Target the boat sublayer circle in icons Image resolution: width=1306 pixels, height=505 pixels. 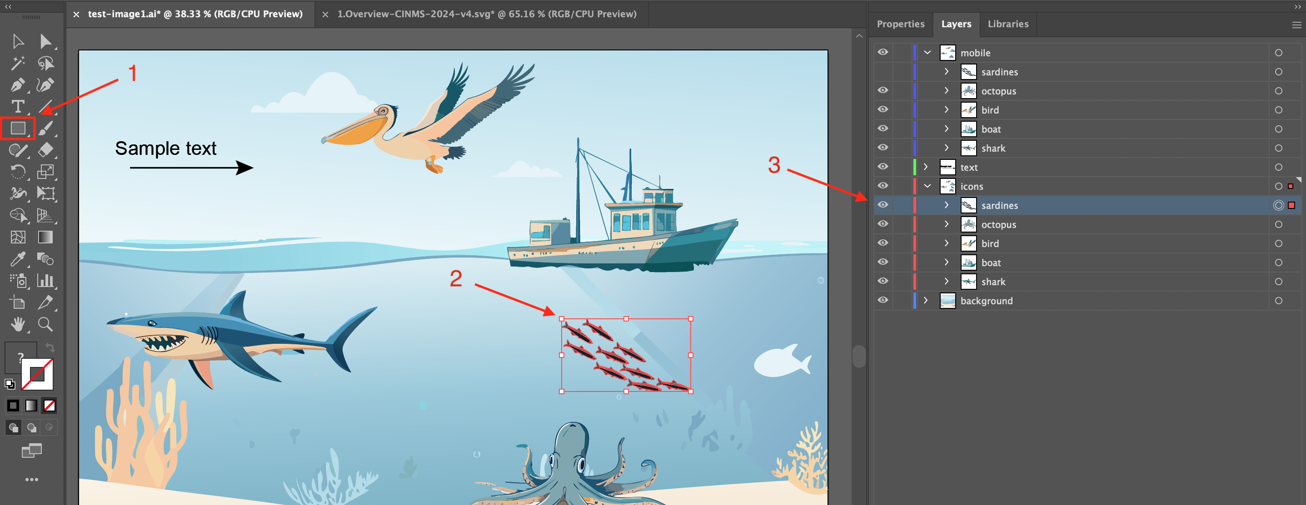pos(1278,262)
